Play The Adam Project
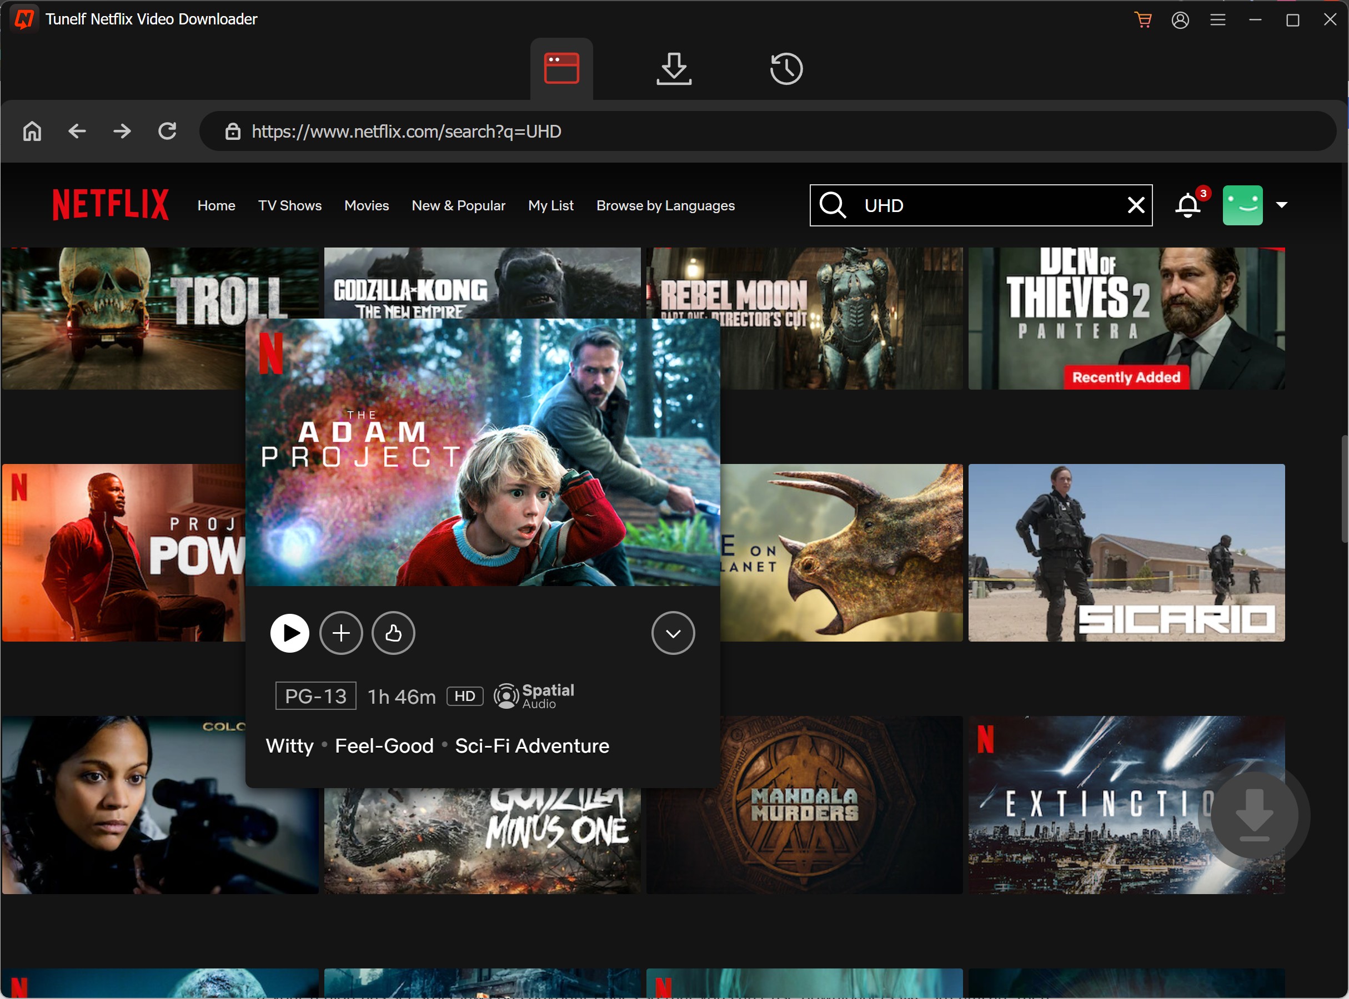Image resolution: width=1349 pixels, height=999 pixels. [289, 633]
